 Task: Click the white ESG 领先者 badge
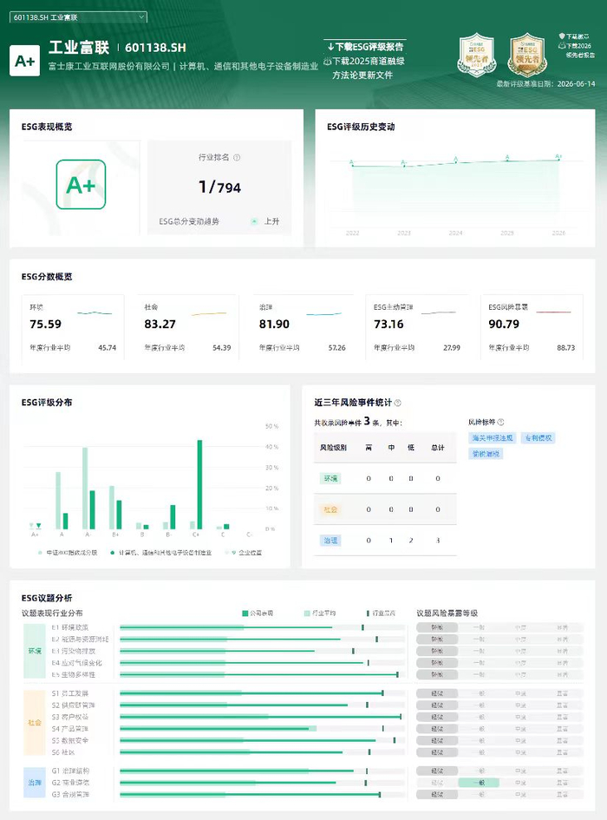[x=476, y=55]
